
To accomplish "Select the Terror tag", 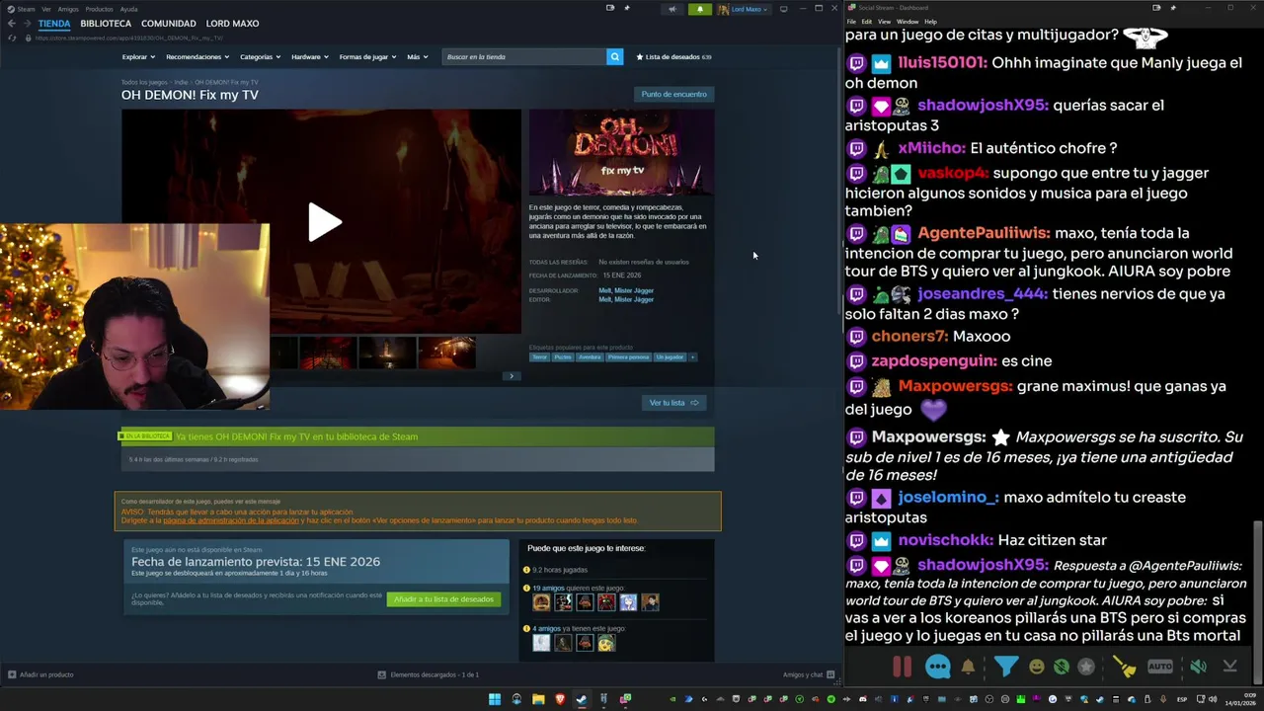I will click(x=539, y=356).
